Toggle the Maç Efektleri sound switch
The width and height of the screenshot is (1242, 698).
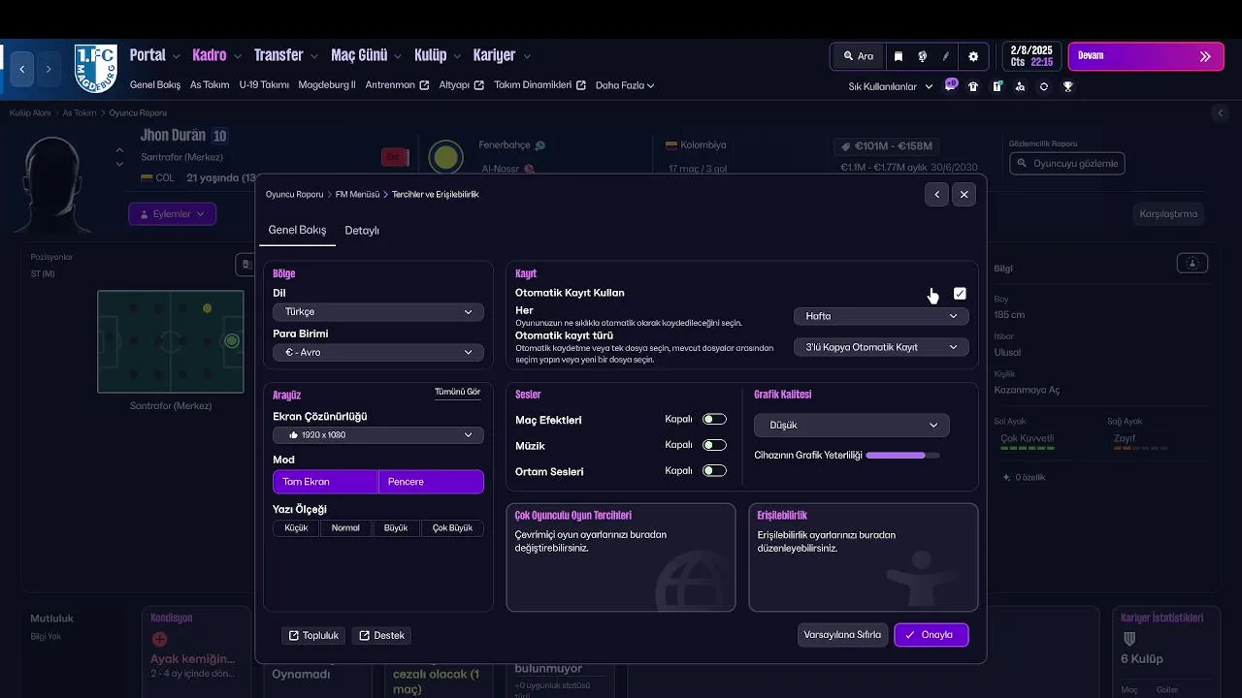point(715,420)
